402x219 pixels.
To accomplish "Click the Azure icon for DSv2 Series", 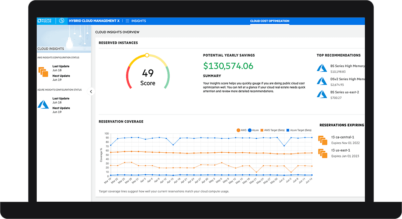I will (322, 81).
